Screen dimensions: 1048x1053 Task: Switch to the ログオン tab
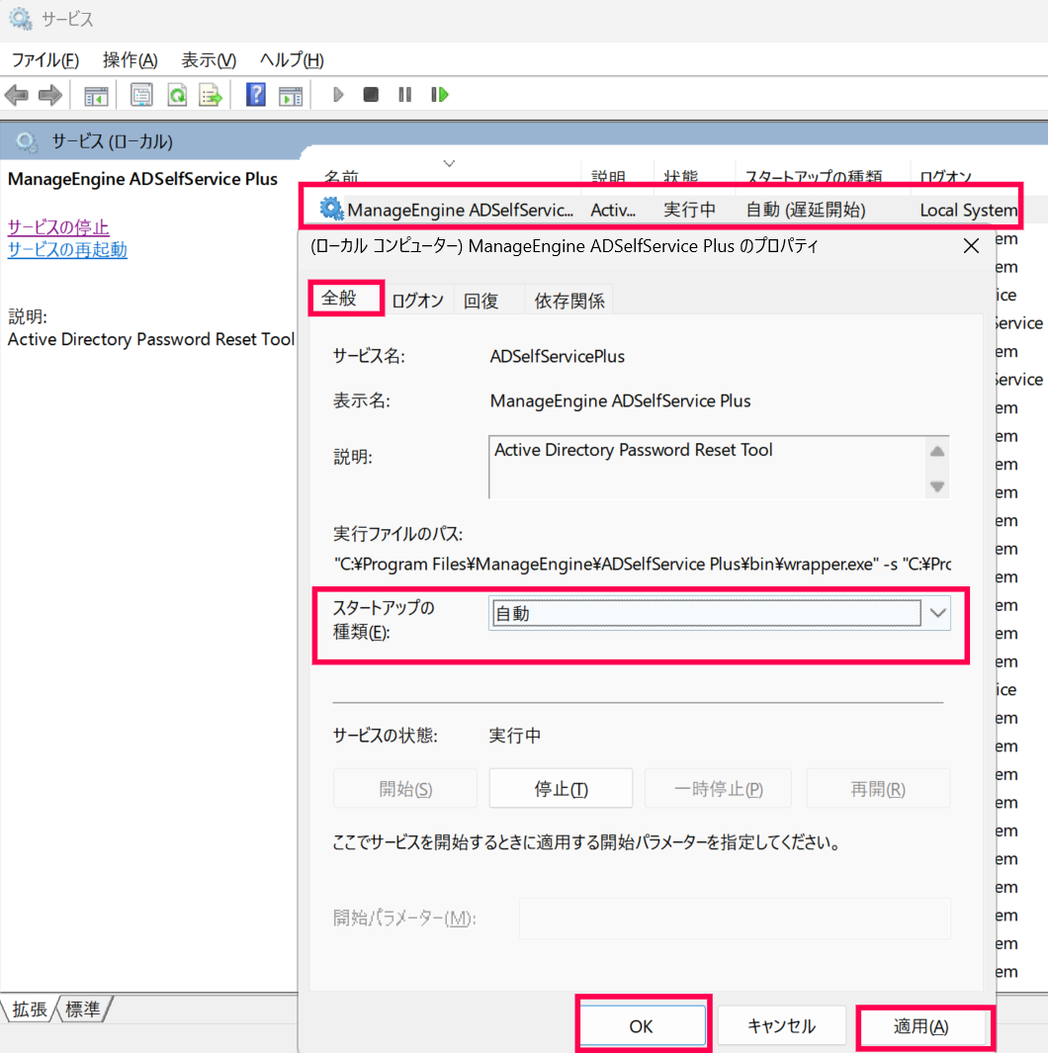pos(418,301)
